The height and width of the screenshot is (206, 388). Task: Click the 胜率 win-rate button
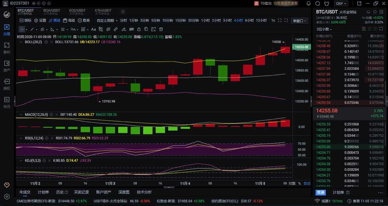tap(85, 20)
